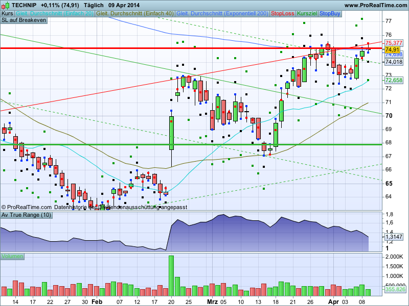Click the green 72,658 price tag
Viewport: 409px width, 306px height.
(394, 80)
